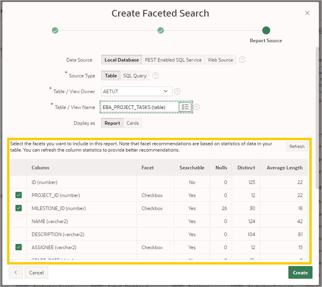The image size is (322, 287).
Task: Choose REST Enabled SQL Service data source
Action: pyautogui.click(x=173, y=60)
